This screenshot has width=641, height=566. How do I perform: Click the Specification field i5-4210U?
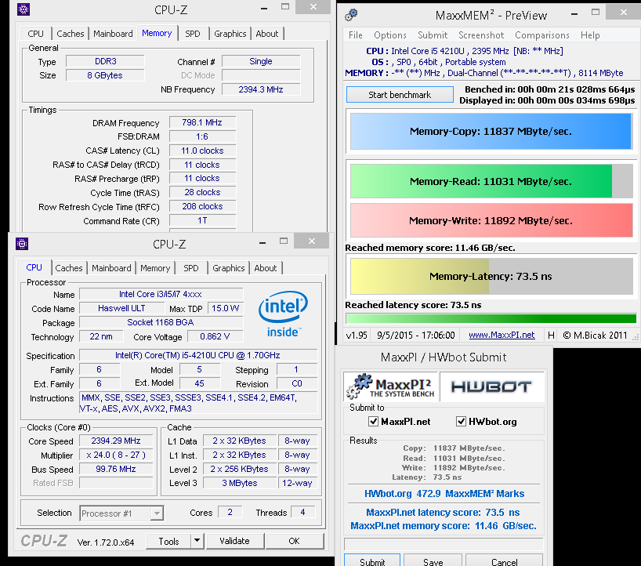197,355
